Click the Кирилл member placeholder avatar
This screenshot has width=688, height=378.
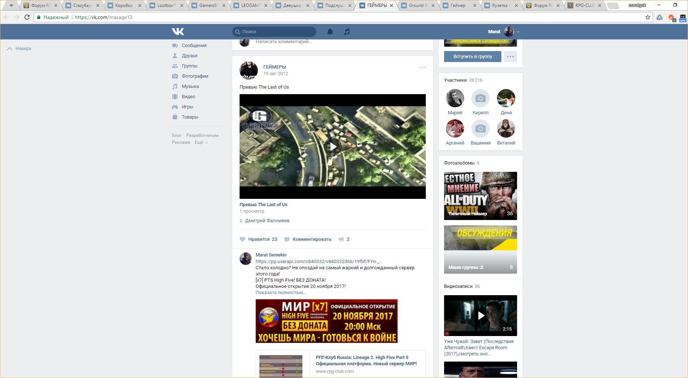coord(481,98)
